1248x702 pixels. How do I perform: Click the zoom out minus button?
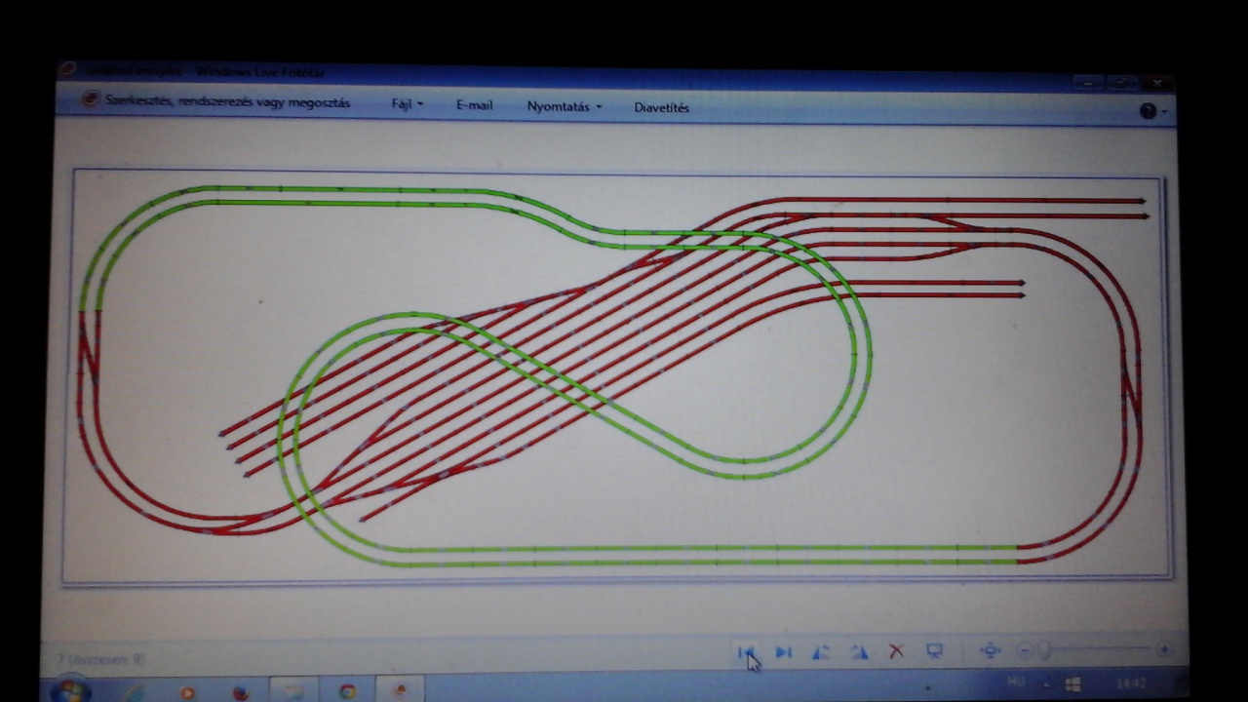(1025, 650)
